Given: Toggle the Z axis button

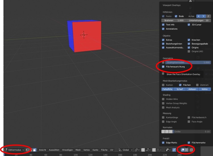Looking at the screenshot, I should pos(208,16).
